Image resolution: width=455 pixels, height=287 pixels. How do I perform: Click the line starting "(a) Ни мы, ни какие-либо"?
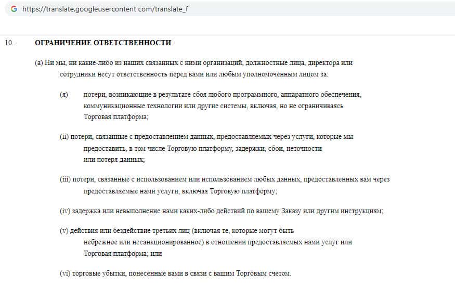[x=193, y=63]
